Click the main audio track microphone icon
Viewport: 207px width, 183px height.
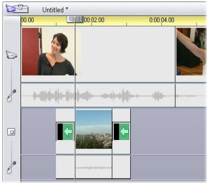11,95
